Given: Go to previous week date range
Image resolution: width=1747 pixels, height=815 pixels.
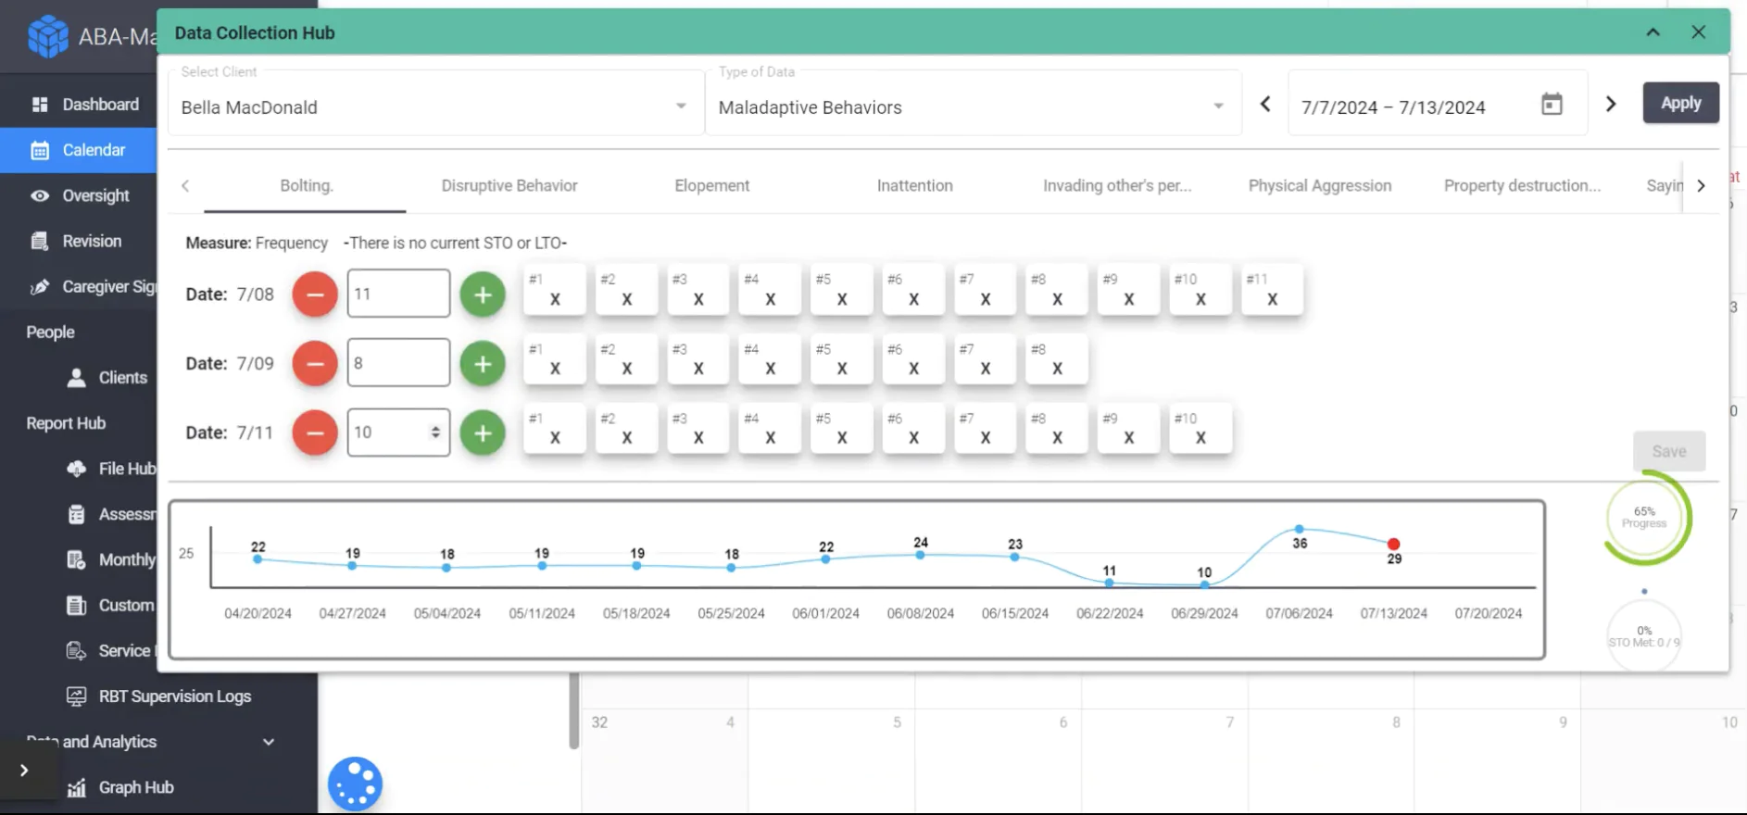Looking at the screenshot, I should (1265, 104).
